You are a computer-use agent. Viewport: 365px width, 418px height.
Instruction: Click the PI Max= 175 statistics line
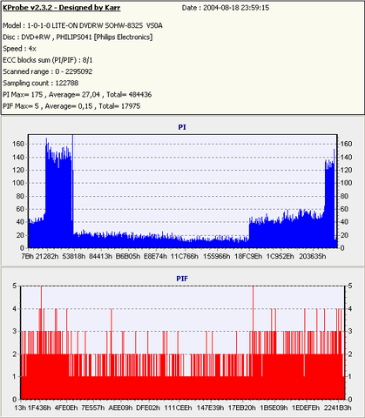tap(78, 95)
